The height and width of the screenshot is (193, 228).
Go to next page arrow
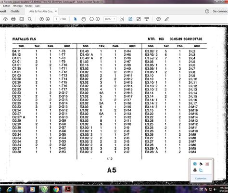point(48,19)
